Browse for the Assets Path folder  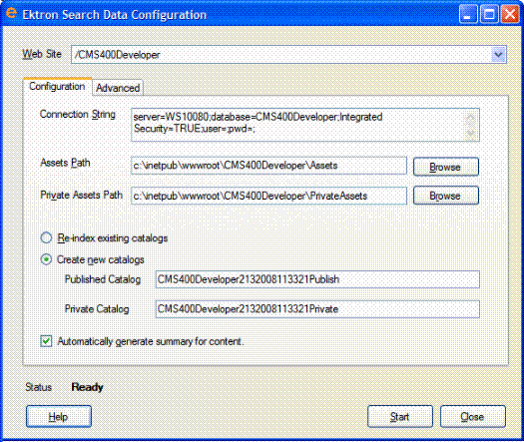(x=446, y=167)
